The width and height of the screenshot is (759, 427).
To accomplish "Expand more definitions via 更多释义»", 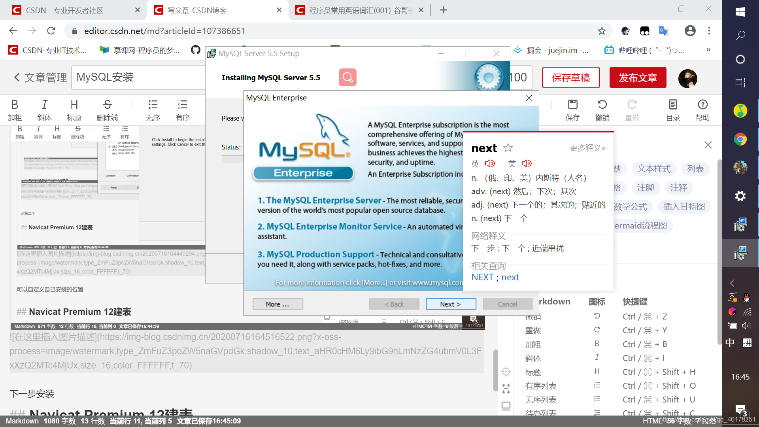I will (x=587, y=148).
